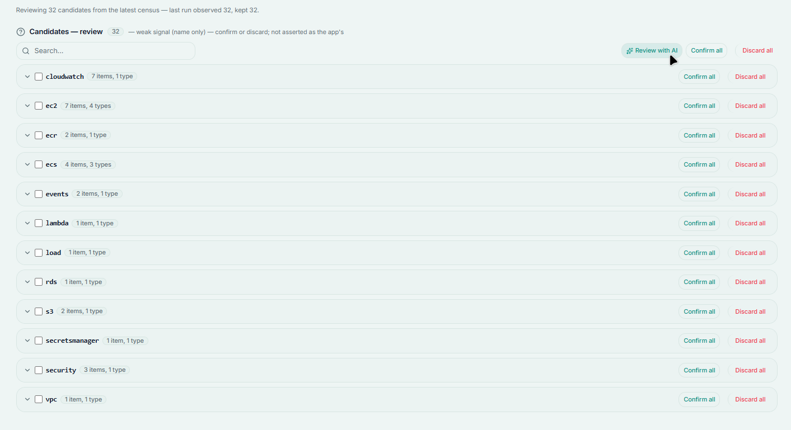791x430 pixels.
Task: Discard all s3 candidates
Action: [x=750, y=311]
